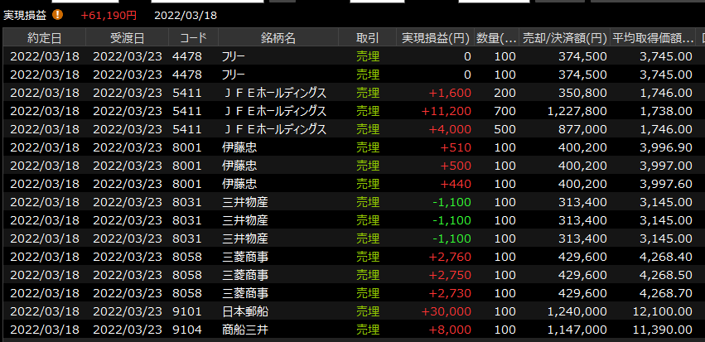Click the 数量 column header
The image size is (705, 342).
497,38
